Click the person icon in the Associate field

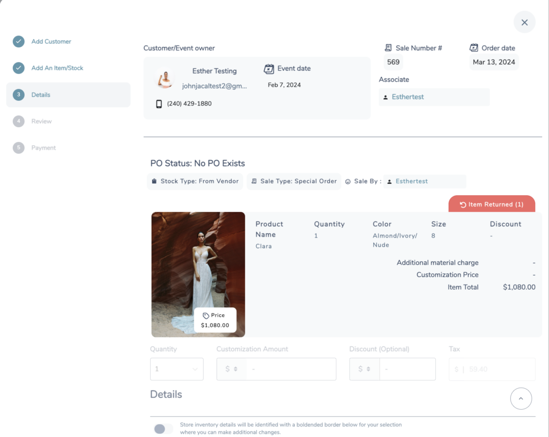(385, 98)
